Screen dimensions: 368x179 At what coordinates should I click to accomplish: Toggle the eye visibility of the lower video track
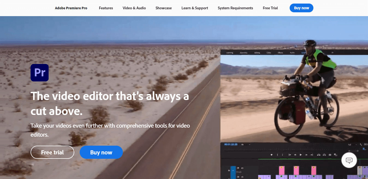click(x=242, y=177)
